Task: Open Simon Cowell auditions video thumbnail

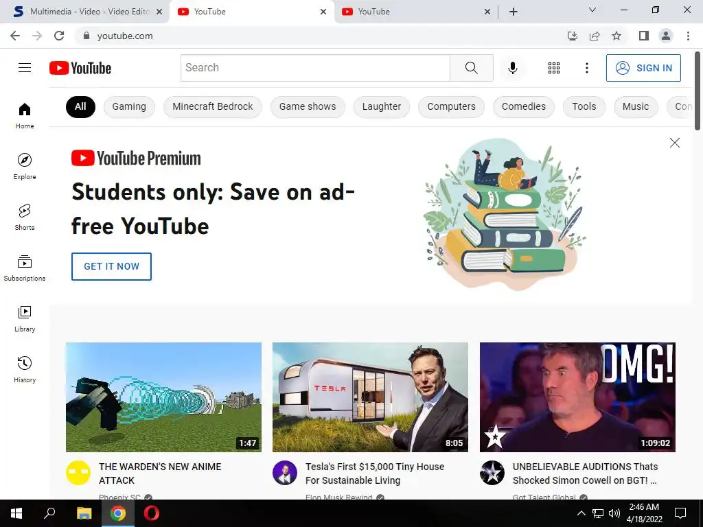Action: click(577, 397)
